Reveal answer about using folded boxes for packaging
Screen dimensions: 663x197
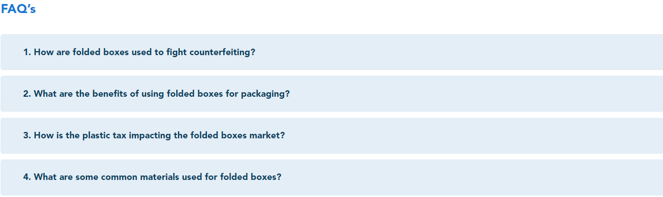tap(332, 94)
